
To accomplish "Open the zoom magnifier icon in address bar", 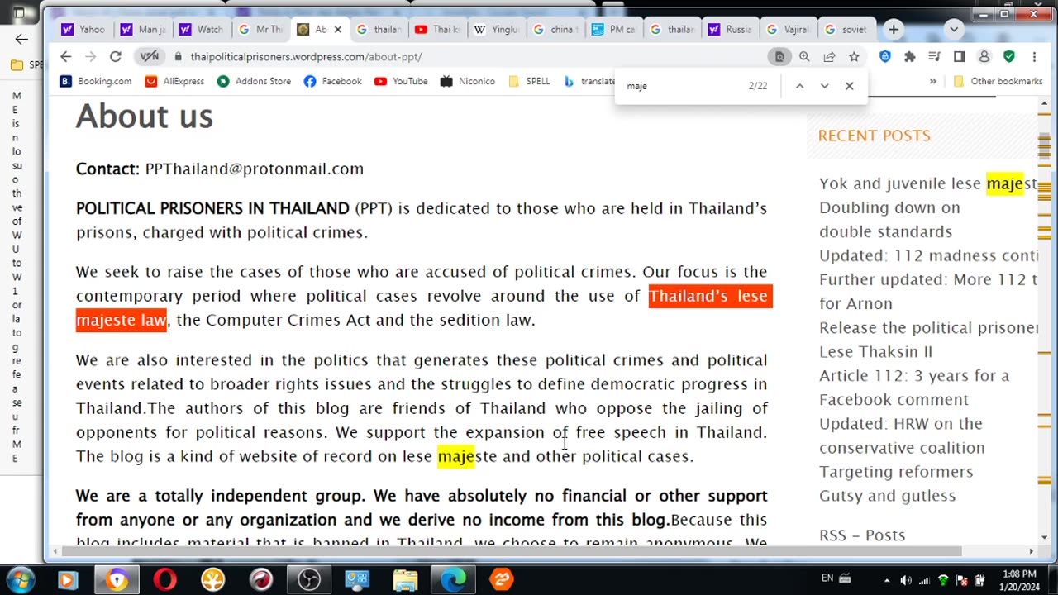I will [x=804, y=56].
